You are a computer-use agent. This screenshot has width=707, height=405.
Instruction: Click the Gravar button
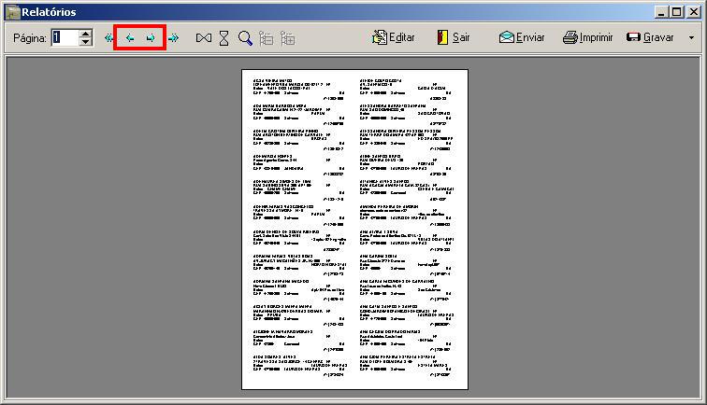(650, 37)
